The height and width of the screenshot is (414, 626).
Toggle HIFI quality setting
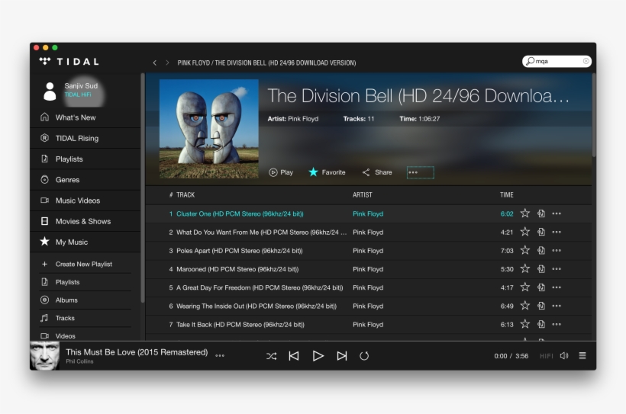[x=546, y=356]
